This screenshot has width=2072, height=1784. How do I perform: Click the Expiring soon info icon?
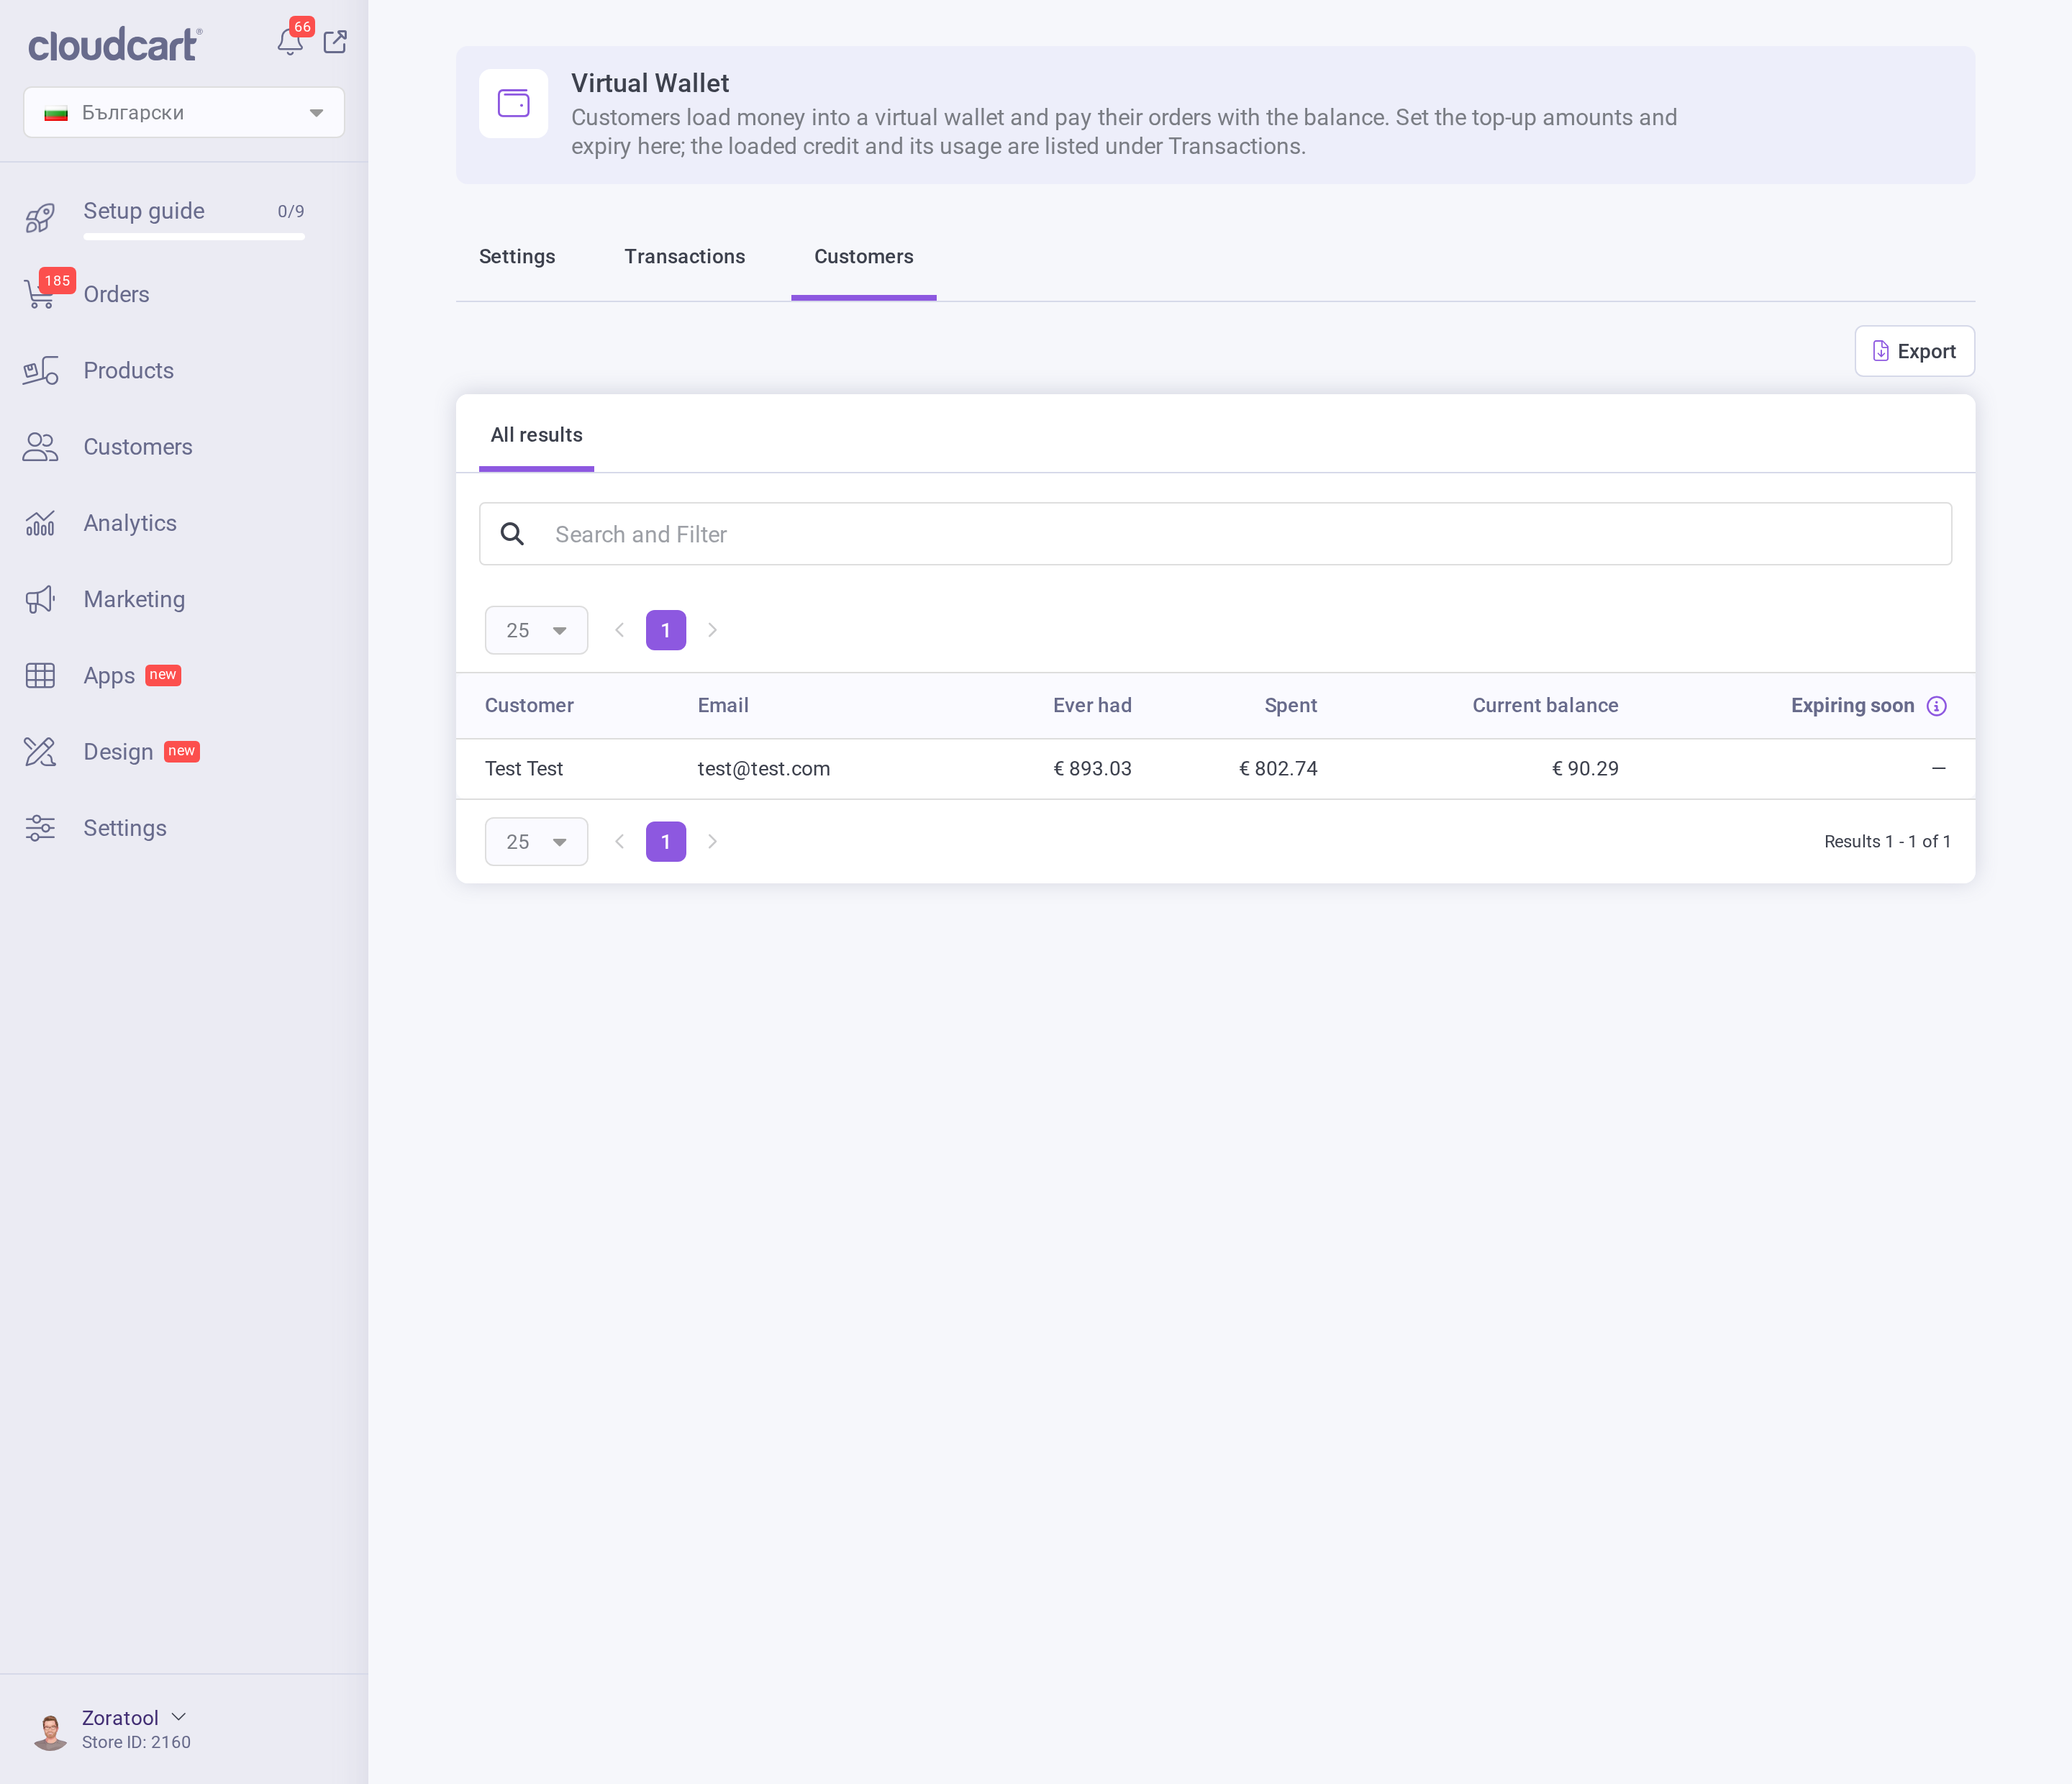(x=1937, y=706)
